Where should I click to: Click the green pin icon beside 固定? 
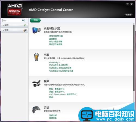click(x=25, y=25)
